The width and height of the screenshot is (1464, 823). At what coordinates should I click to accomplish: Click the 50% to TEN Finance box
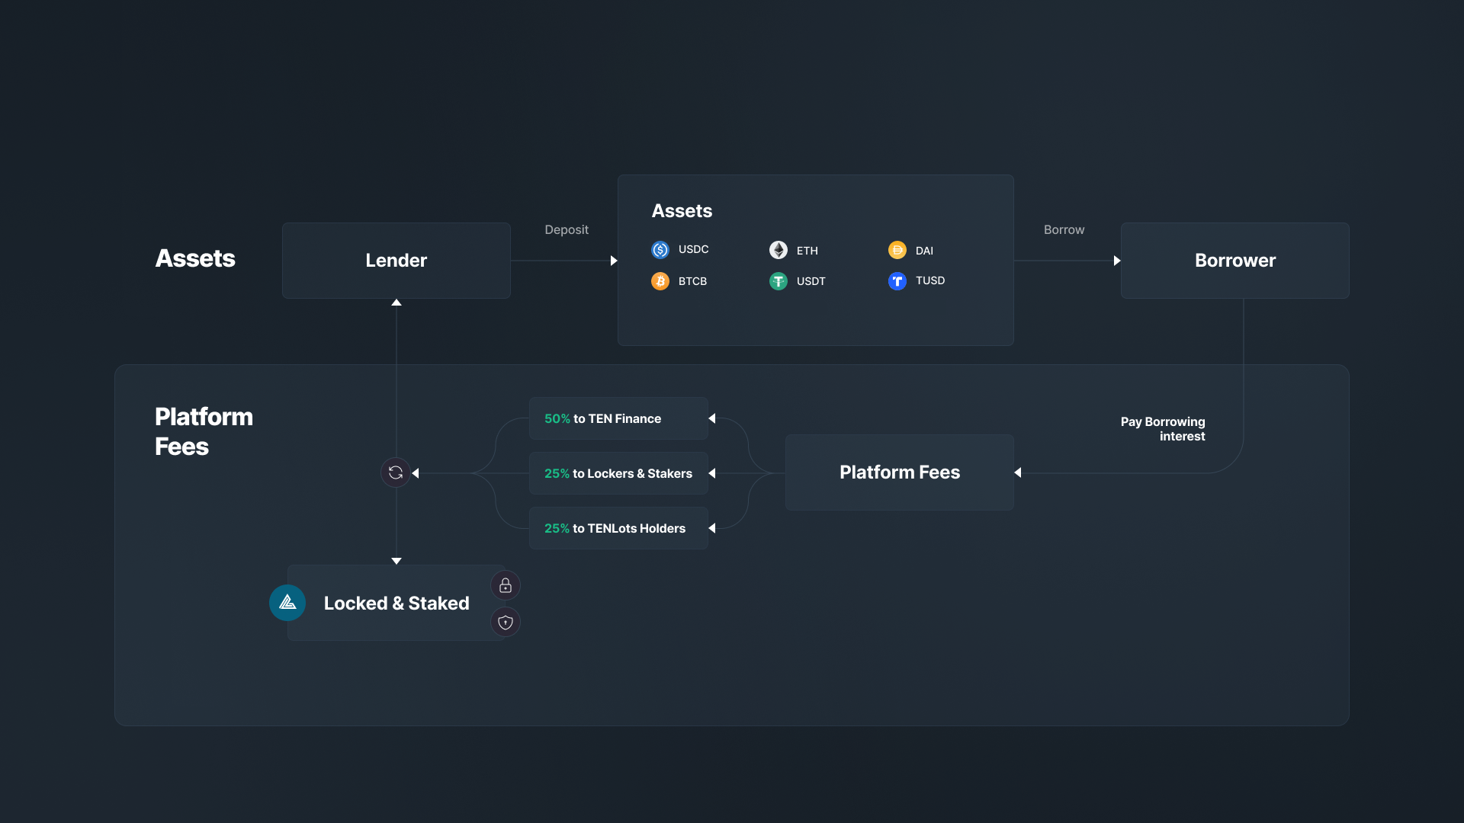coord(618,418)
